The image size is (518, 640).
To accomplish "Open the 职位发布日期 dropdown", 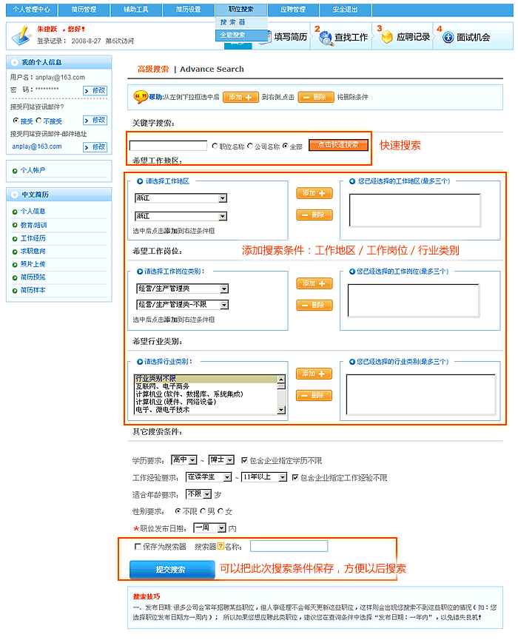I will [x=209, y=528].
